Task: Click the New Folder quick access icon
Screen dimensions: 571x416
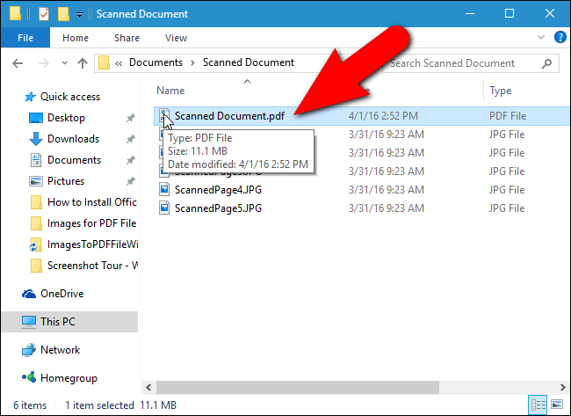Action: point(63,14)
